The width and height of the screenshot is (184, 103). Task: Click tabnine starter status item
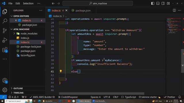click(149, 97)
